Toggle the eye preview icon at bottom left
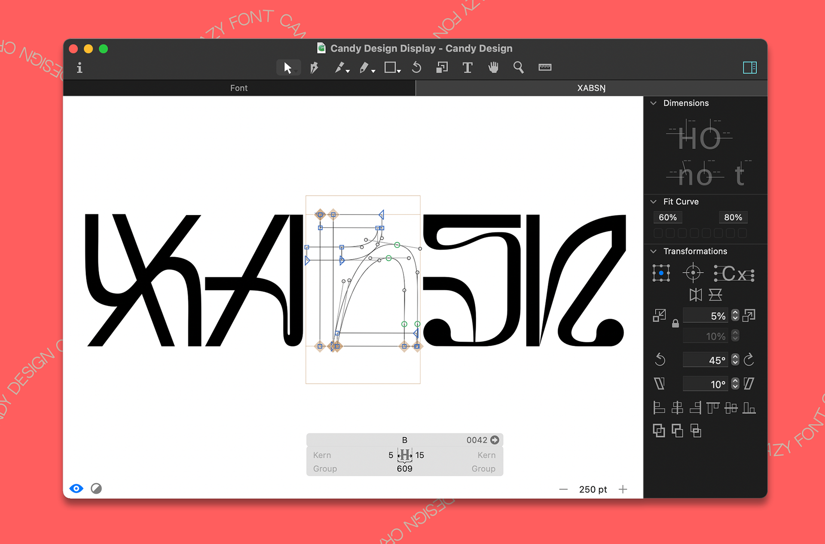Viewport: 825px width, 544px height. [x=76, y=489]
